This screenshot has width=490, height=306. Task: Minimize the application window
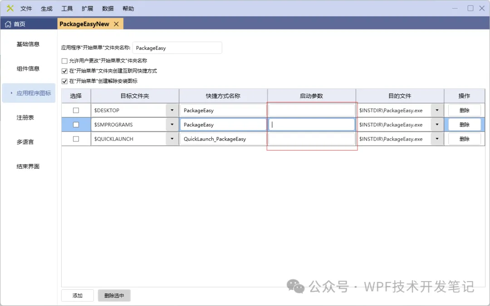pyautogui.click(x=455, y=9)
